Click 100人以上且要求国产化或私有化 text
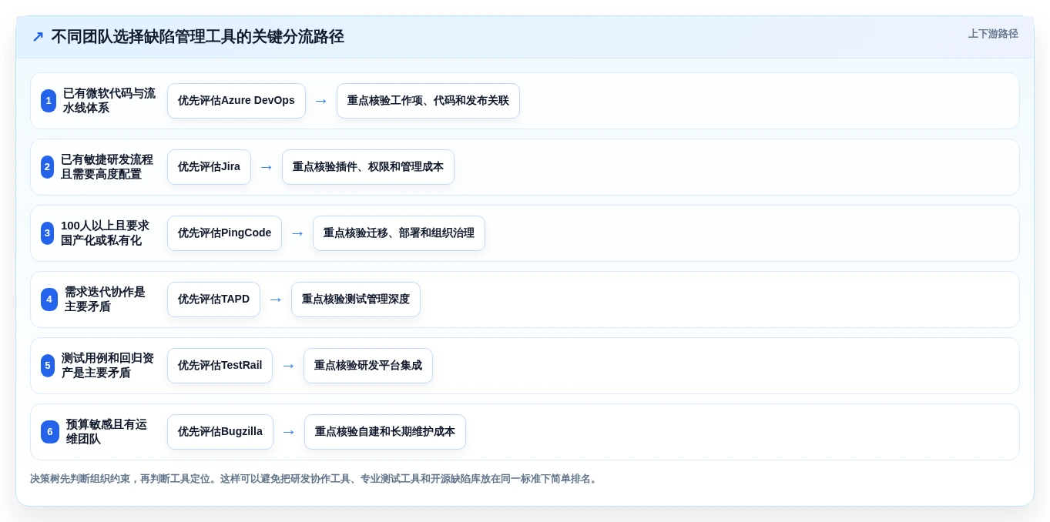This screenshot has width=1050, height=522. 106,233
